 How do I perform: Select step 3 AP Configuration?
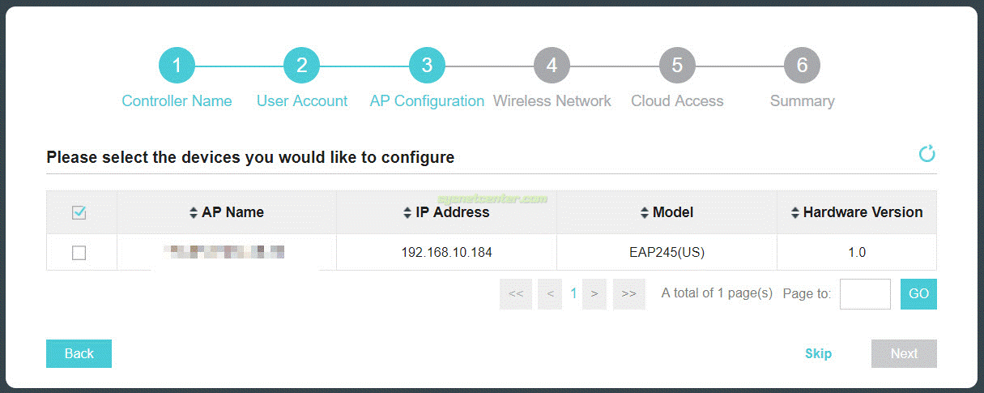427,66
